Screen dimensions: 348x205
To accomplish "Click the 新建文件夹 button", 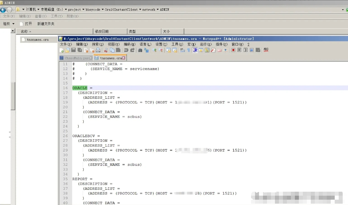I will tap(46, 24).
